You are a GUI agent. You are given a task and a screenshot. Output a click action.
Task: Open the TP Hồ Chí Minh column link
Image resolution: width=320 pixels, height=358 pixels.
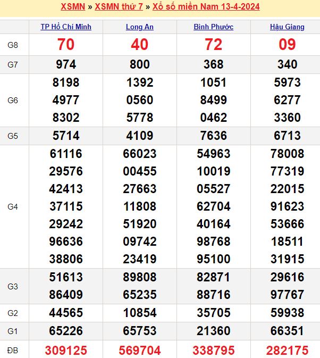pyautogui.click(x=66, y=27)
